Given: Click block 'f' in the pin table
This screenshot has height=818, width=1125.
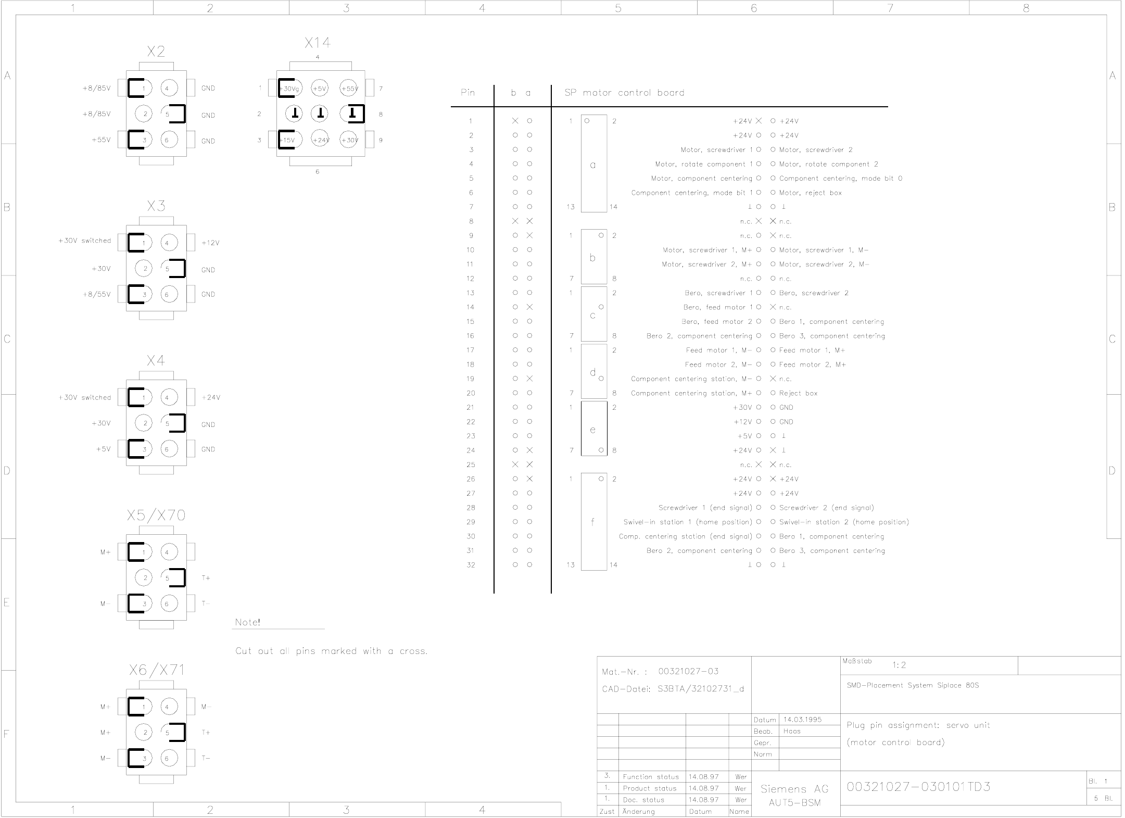Looking at the screenshot, I should click(x=593, y=521).
